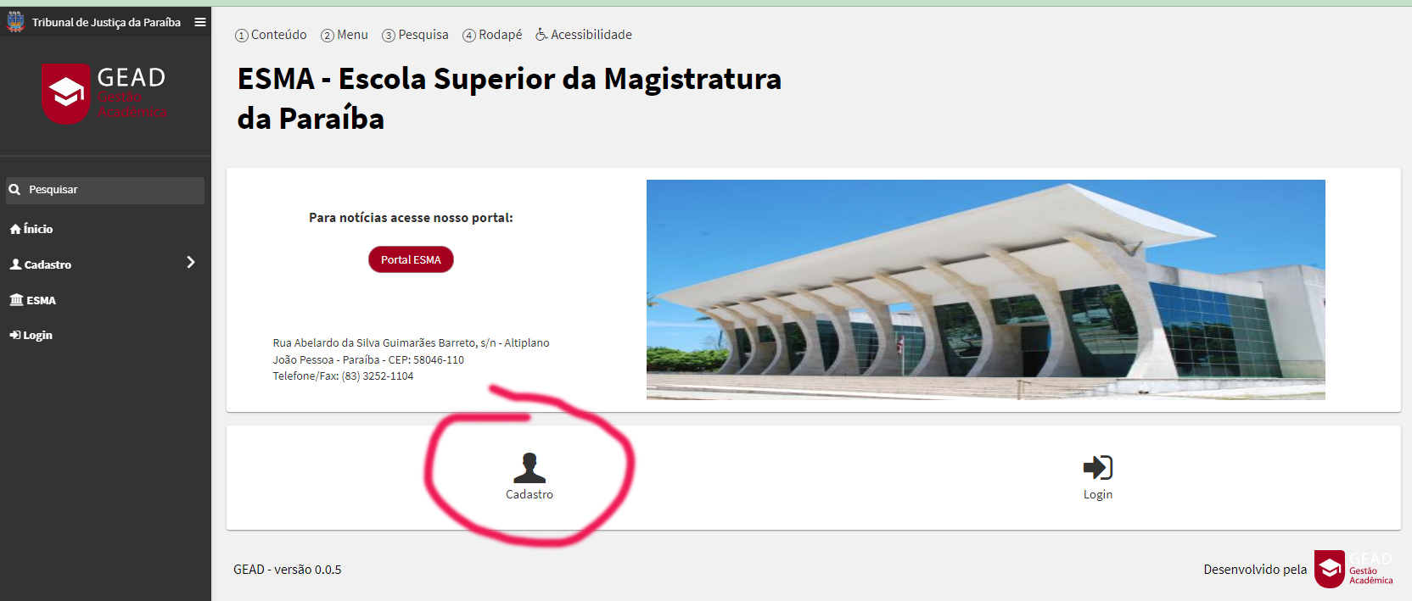This screenshot has height=601, width=1412.
Task: Jump to Conteúdo shortcut link
Action: (271, 35)
